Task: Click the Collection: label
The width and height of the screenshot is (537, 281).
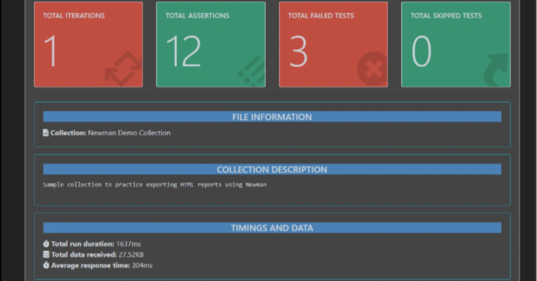Action: coord(68,133)
